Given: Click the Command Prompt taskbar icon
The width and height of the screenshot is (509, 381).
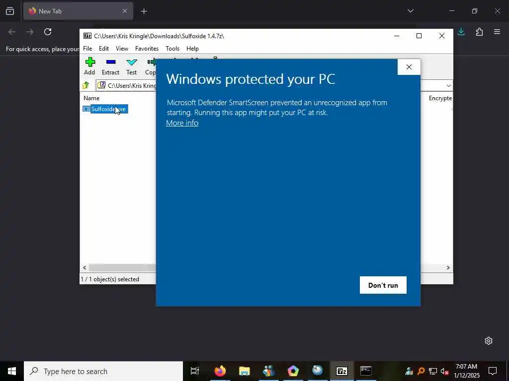Looking at the screenshot, I should pyautogui.click(x=366, y=371).
